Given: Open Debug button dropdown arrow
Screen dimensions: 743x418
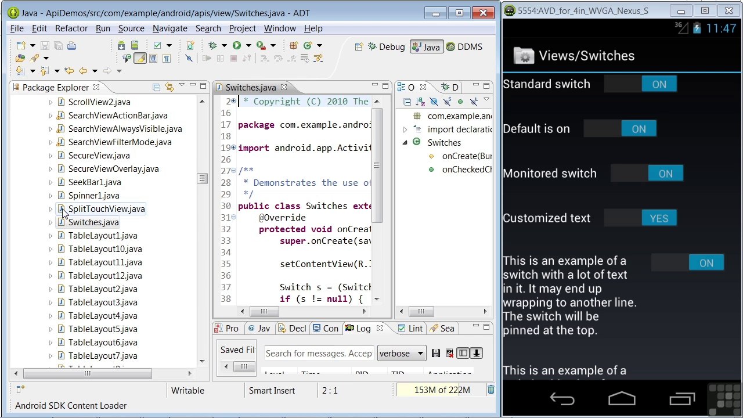Looking at the screenshot, I should point(224,45).
